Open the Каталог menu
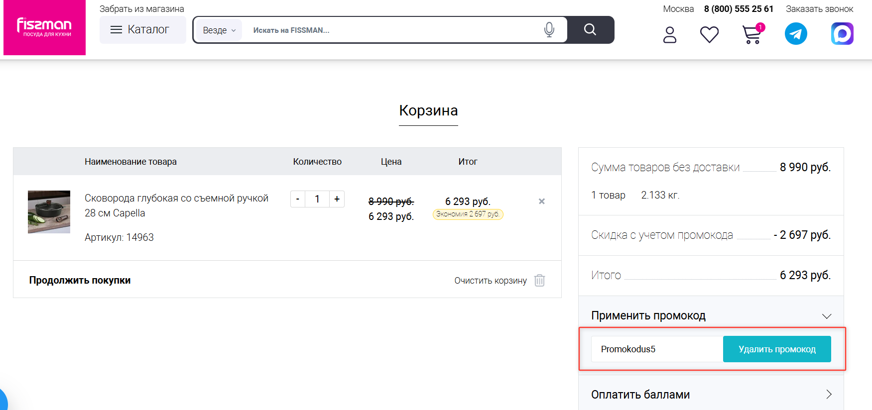 coord(143,30)
